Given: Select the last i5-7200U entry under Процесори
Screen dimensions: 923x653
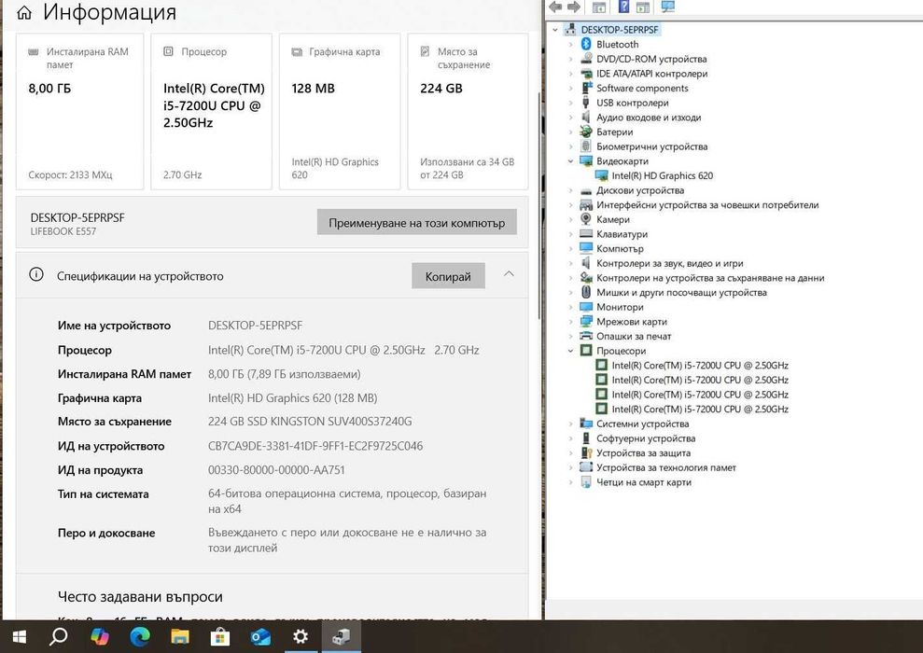Looking at the screenshot, I should tap(699, 409).
